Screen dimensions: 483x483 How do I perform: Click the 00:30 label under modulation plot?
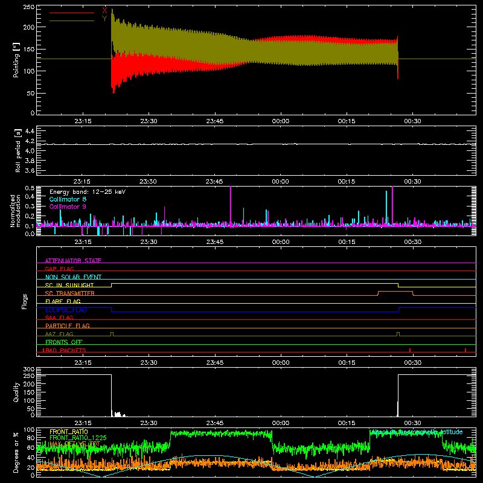413,242
